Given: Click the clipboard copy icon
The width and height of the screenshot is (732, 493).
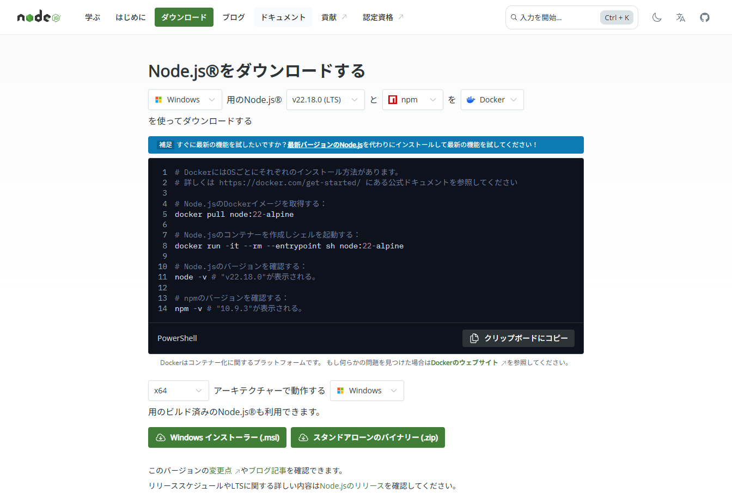Looking at the screenshot, I should pos(474,338).
